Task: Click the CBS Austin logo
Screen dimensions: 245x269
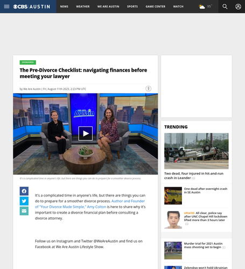Action: (x=32, y=6)
